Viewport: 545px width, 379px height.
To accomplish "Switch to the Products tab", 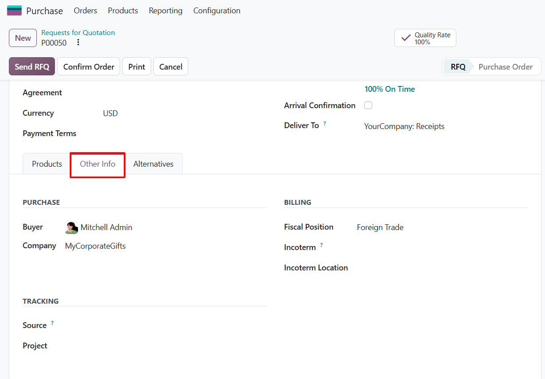I will click(47, 164).
